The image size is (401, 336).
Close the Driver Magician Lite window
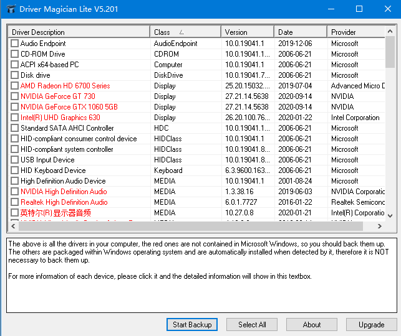pyautogui.click(x=388, y=9)
